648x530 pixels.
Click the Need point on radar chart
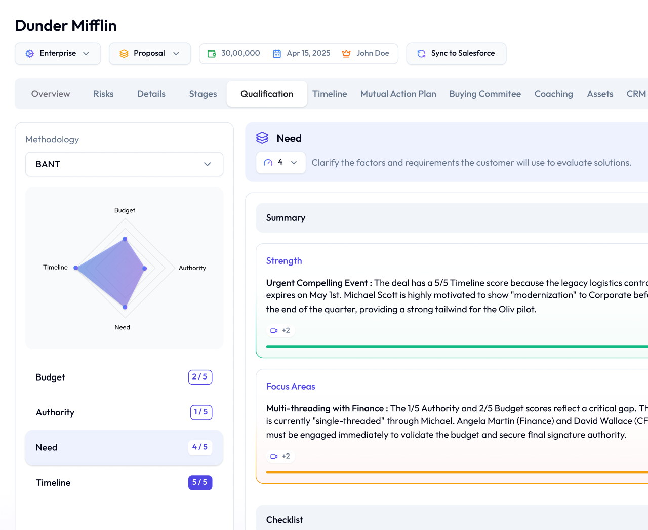click(125, 307)
